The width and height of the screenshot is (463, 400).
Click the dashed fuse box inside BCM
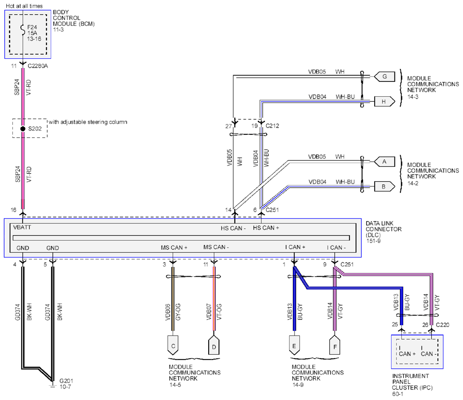(x=28, y=34)
